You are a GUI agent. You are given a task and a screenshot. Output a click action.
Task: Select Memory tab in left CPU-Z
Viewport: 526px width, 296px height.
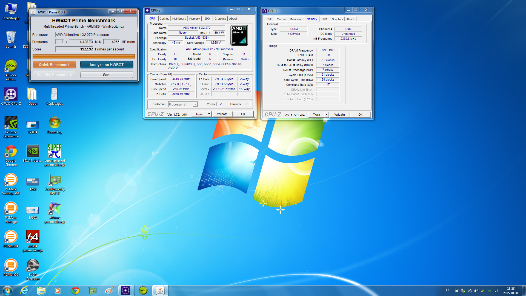(x=195, y=19)
